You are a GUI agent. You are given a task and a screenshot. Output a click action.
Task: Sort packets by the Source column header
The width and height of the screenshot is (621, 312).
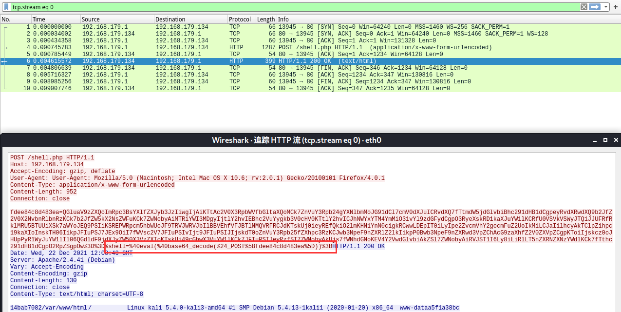click(x=117, y=19)
